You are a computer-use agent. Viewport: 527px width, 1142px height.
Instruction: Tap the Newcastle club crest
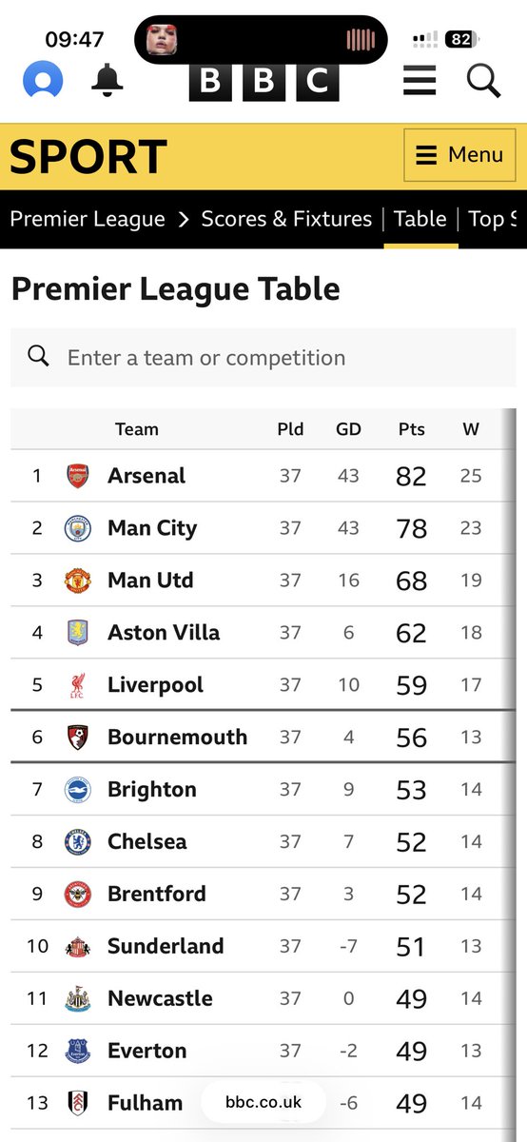(x=77, y=998)
